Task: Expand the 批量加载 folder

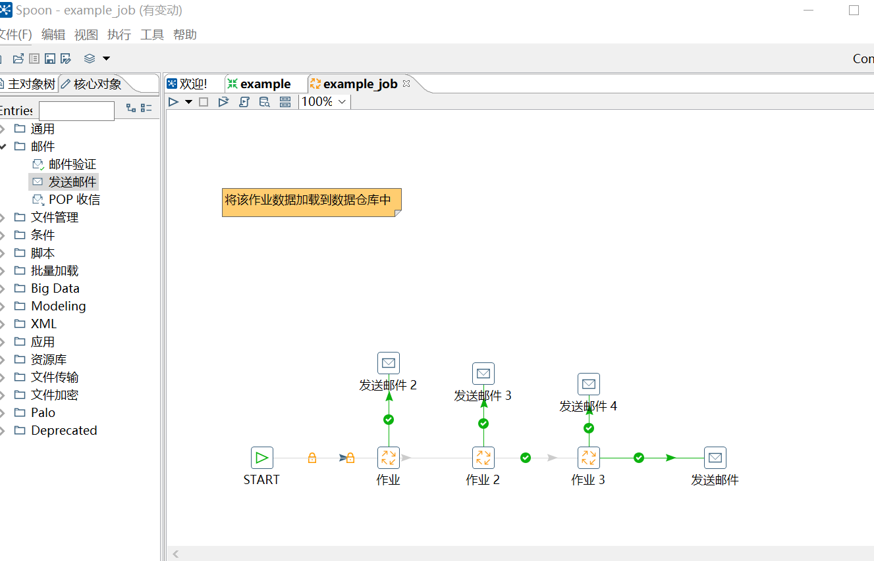Action: [3, 271]
